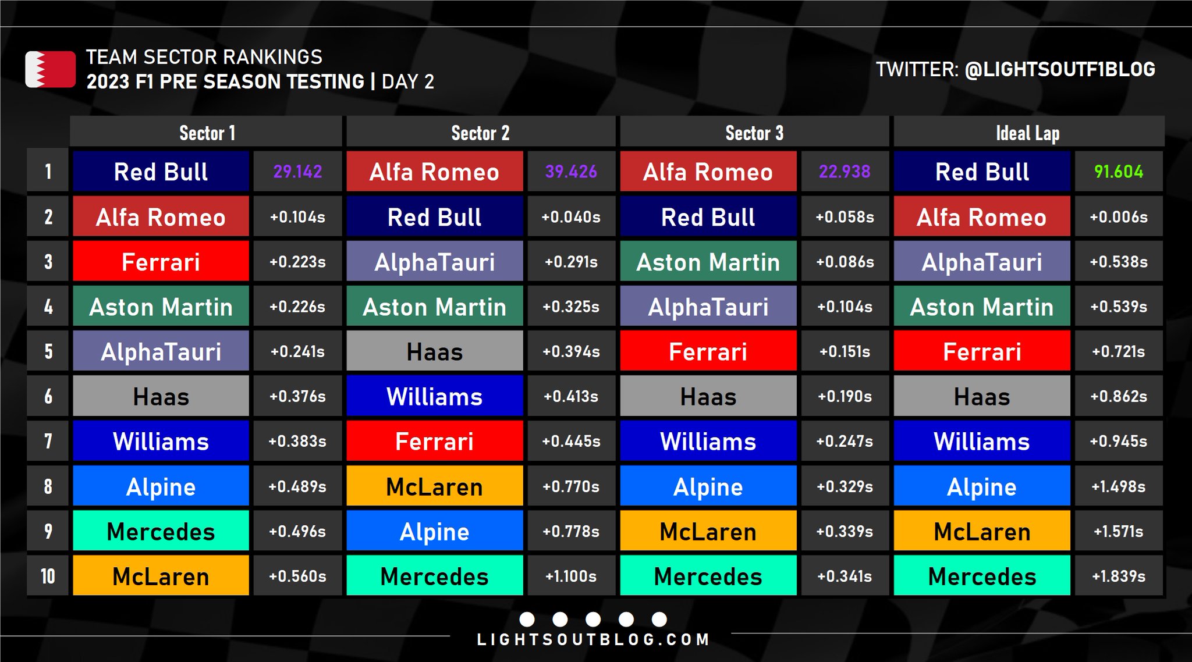Viewport: 1192px width, 662px height.
Task: Click the purple 39.426 Sector 2 time
Action: (571, 172)
